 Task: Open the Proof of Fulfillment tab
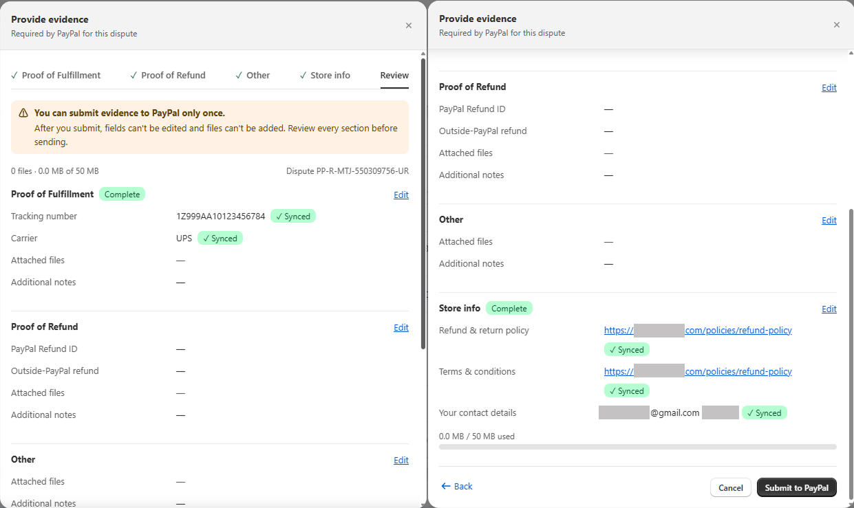coord(56,75)
